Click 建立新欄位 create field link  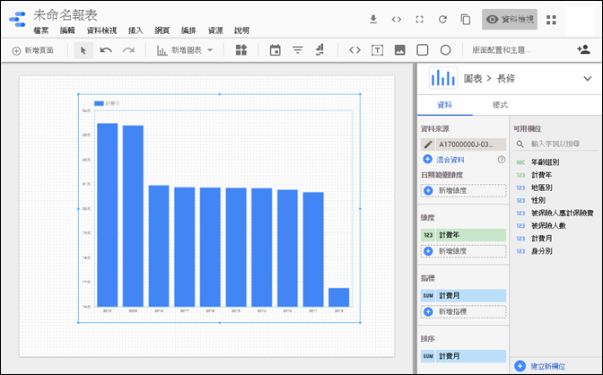(547, 366)
